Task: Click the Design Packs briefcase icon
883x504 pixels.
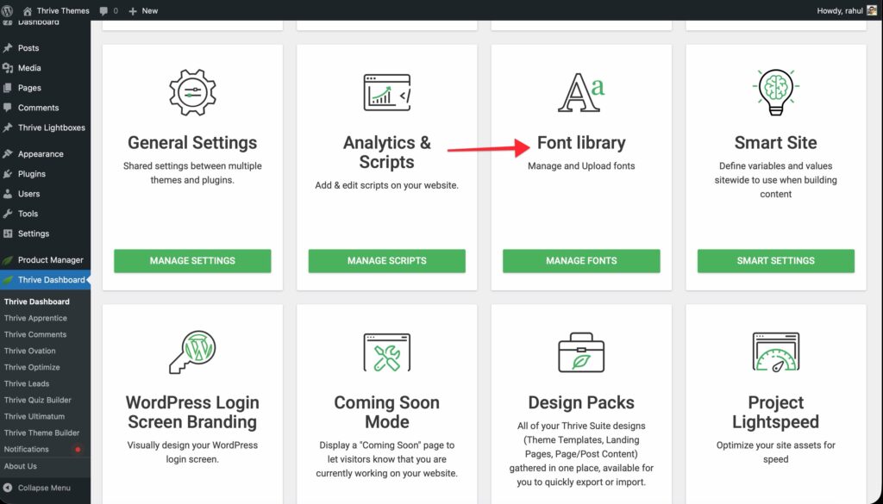Action: coord(581,352)
